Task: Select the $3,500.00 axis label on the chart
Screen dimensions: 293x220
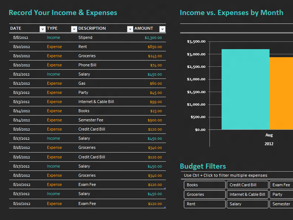Action: [x=196, y=41]
